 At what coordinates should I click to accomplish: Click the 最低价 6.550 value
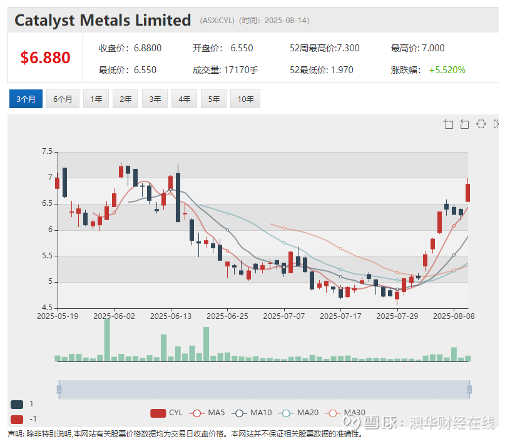(145, 70)
